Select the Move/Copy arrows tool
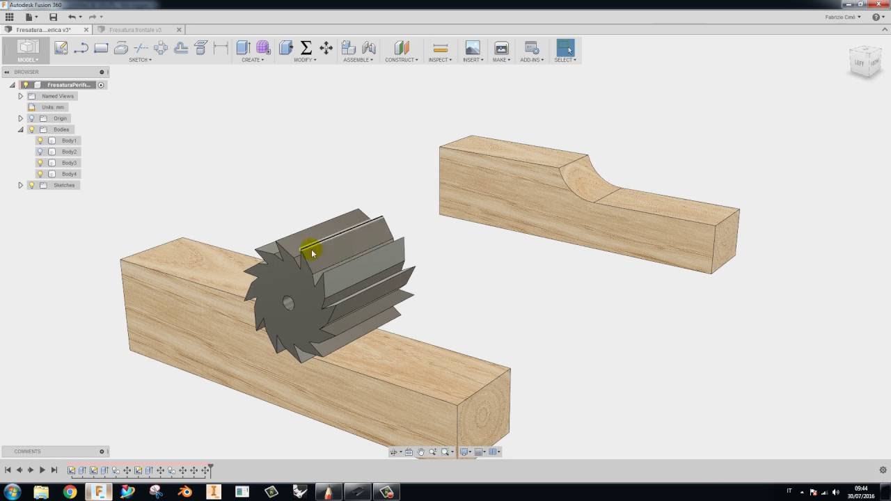891x501 pixels. click(x=326, y=47)
